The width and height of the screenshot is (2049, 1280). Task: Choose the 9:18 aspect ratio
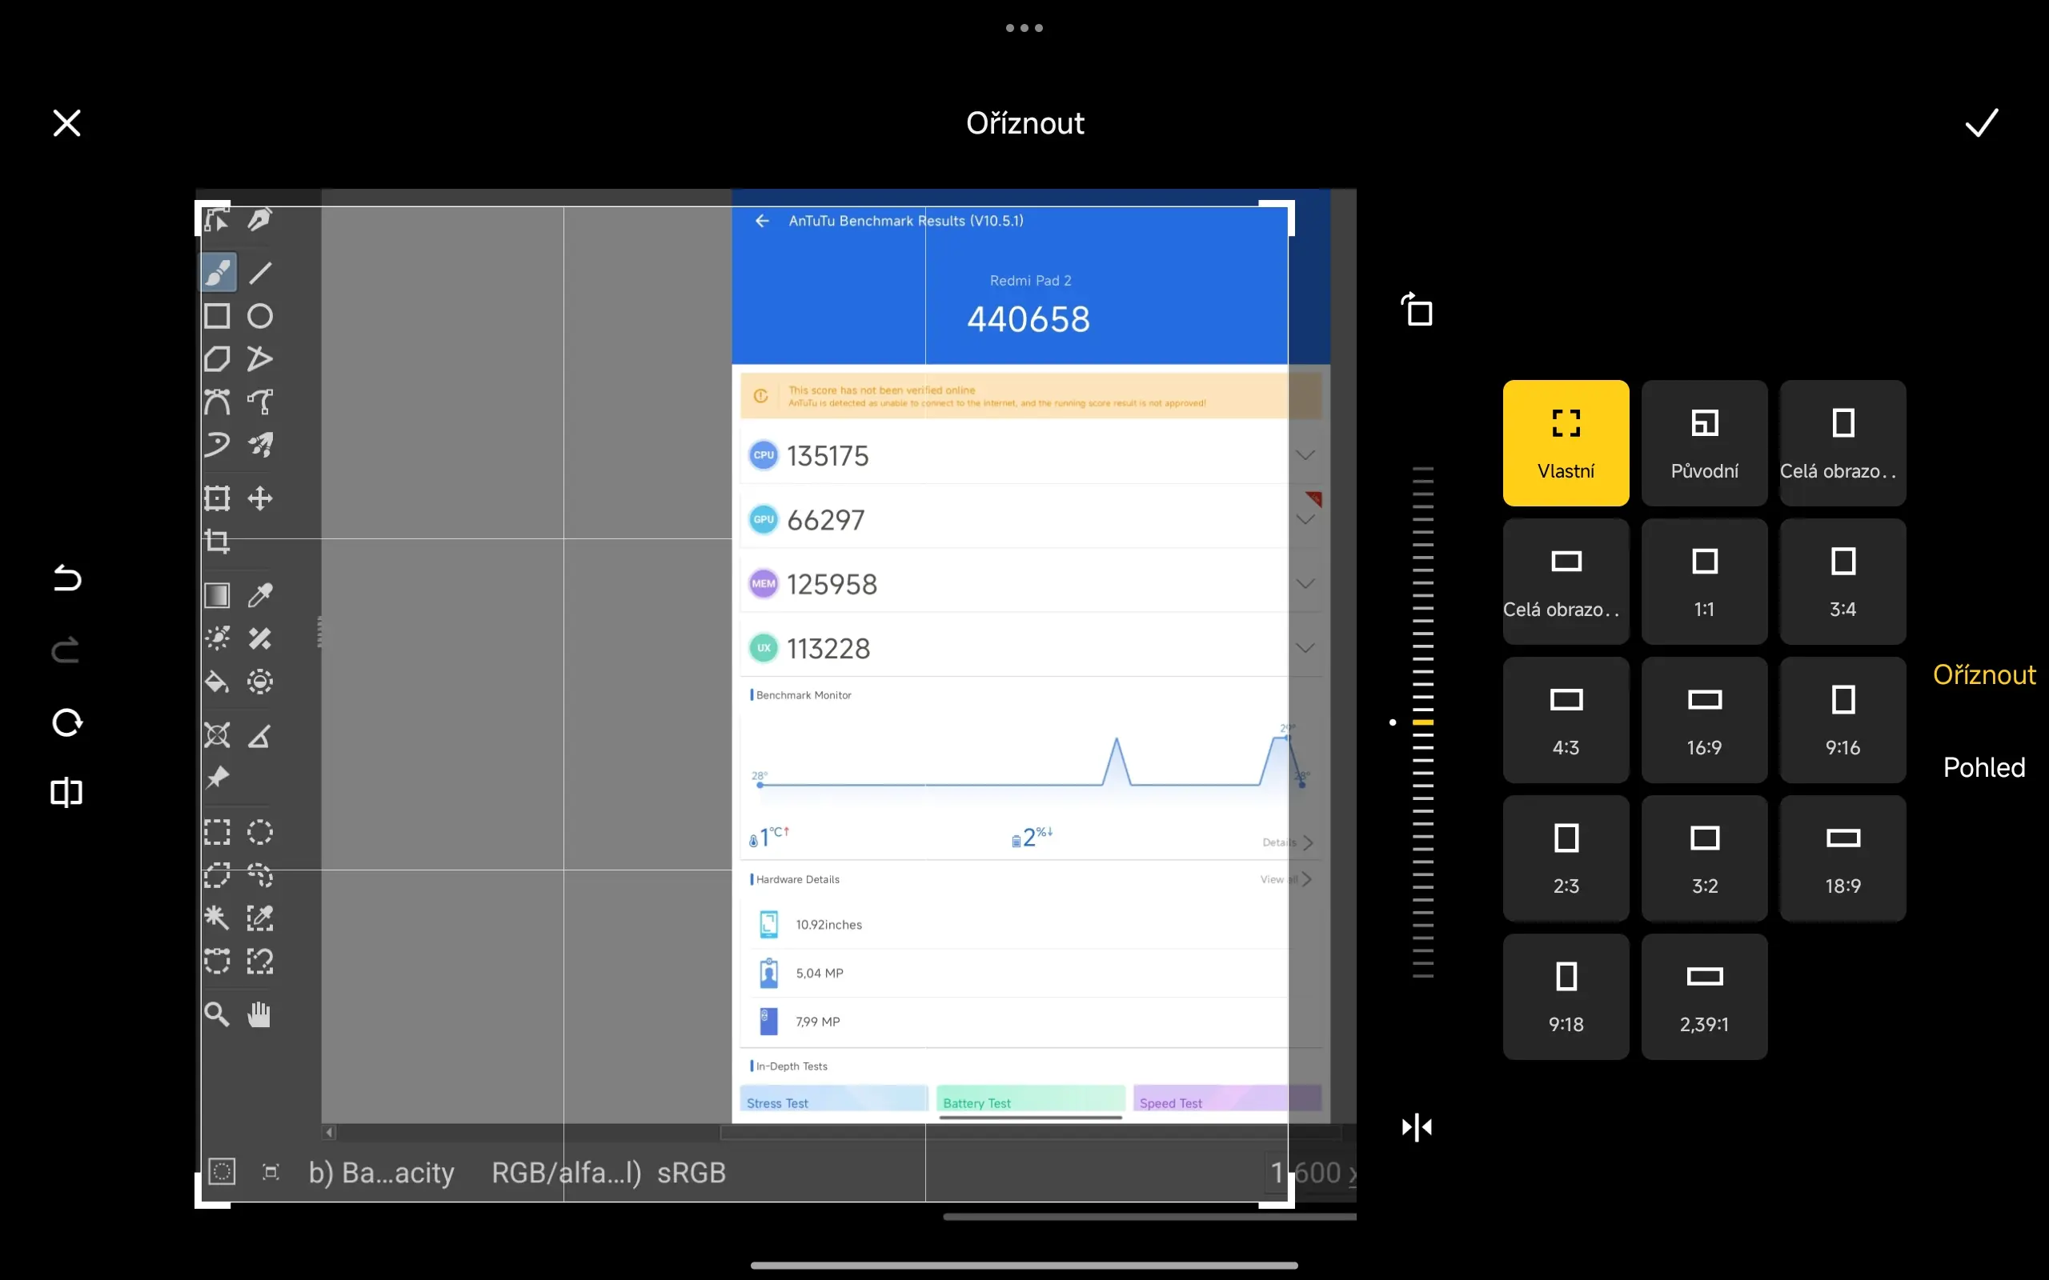click(x=1566, y=997)
